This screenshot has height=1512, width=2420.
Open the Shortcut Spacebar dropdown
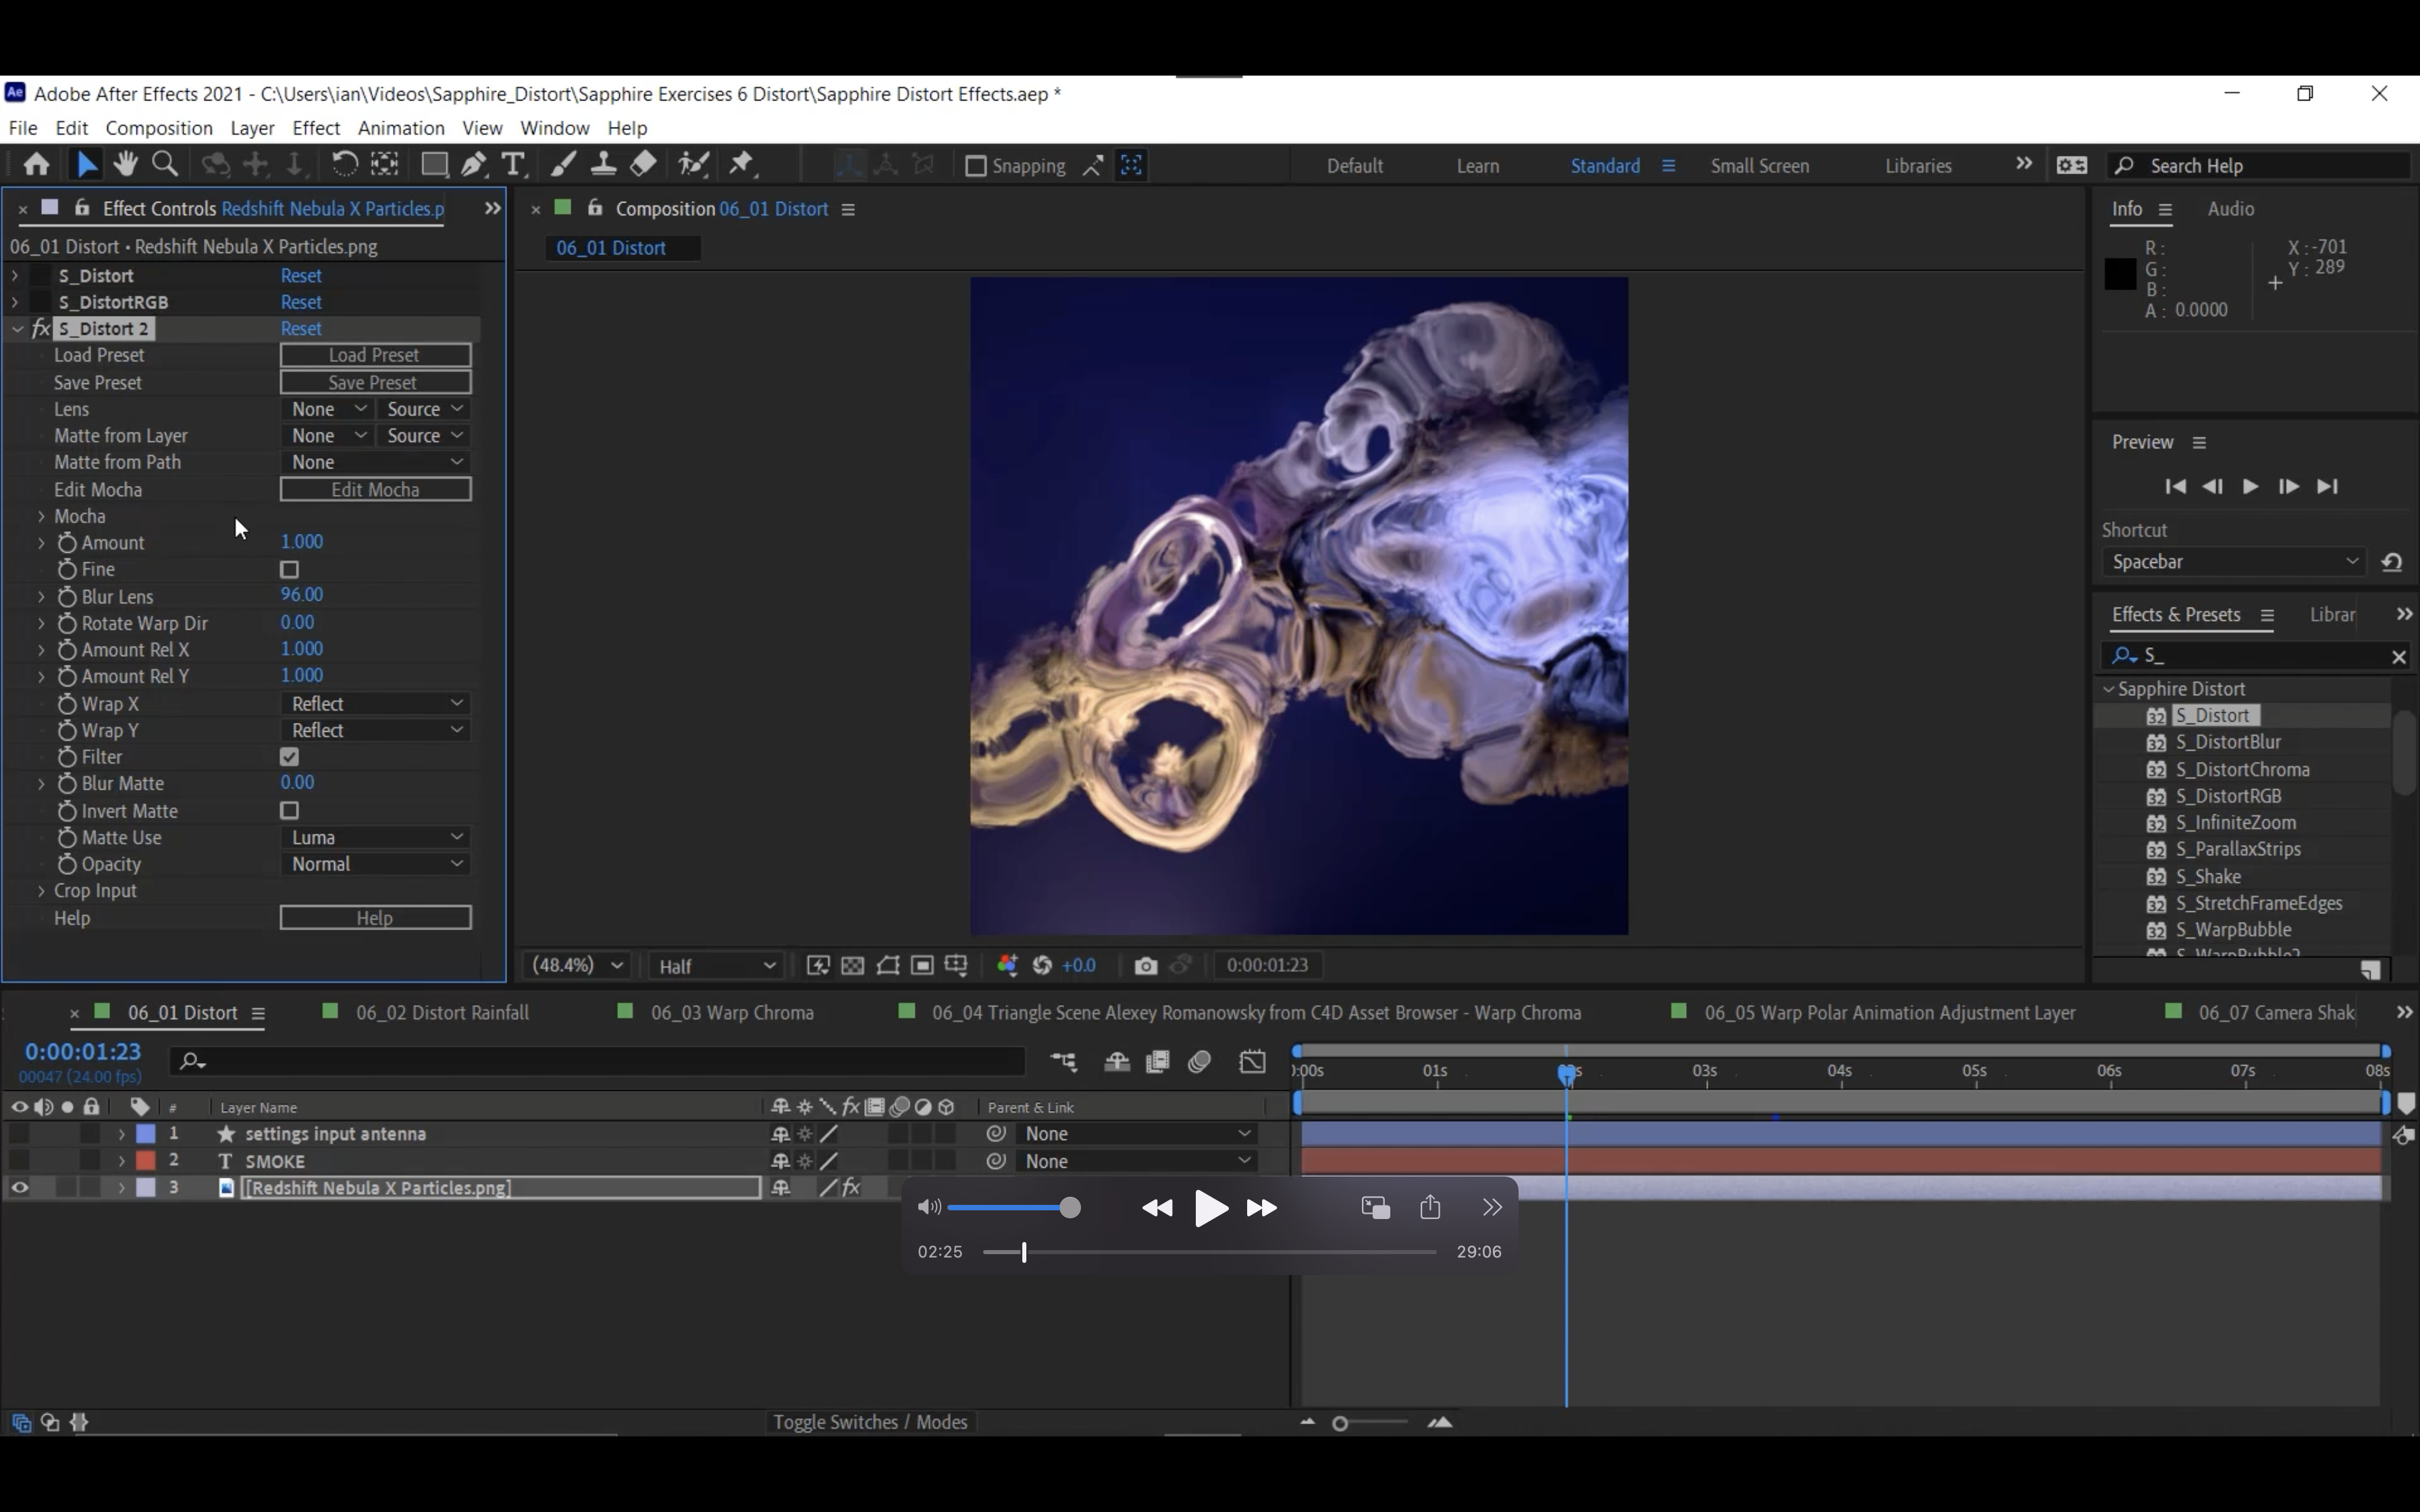click(2235, 562)
